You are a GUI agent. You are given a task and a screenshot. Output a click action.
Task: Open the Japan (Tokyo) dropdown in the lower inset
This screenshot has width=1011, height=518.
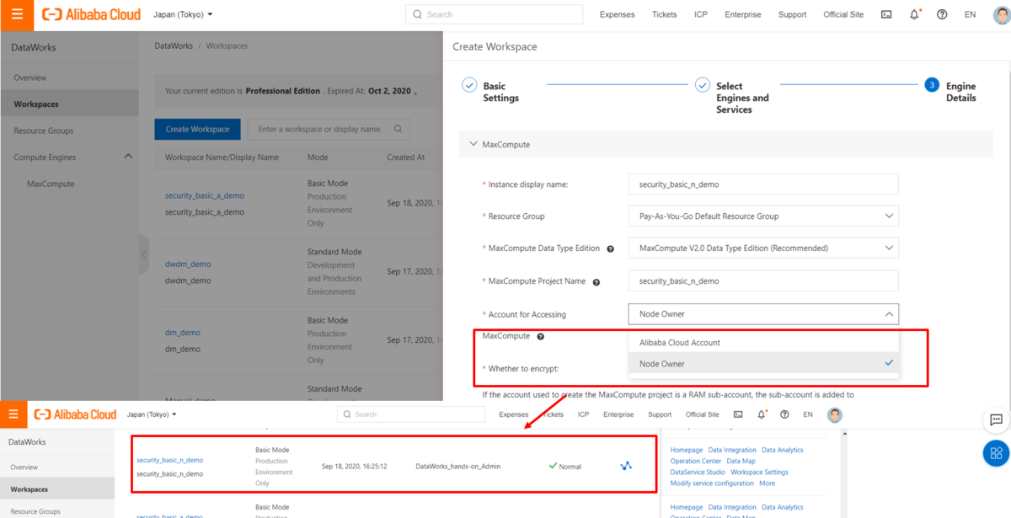click(152, 414)
